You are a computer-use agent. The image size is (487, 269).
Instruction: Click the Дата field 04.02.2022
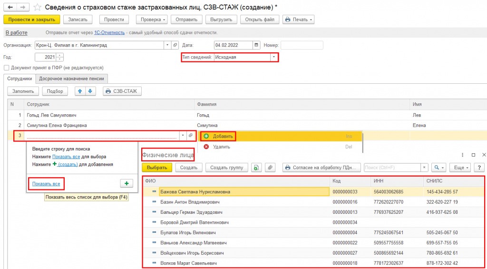coord(234,45)
